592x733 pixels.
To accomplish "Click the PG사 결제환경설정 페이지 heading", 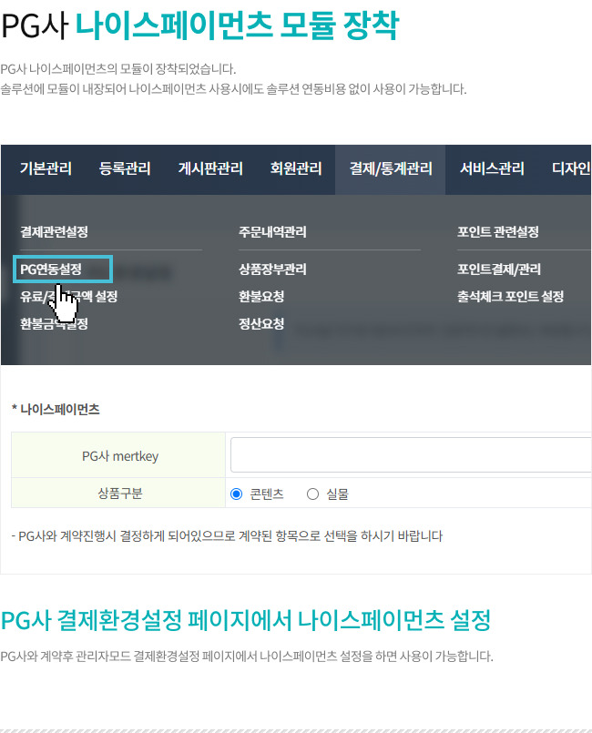I will click(x=246, y=621).
